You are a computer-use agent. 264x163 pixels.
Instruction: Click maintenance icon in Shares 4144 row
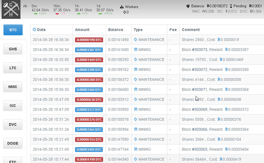tap(136, 79)
